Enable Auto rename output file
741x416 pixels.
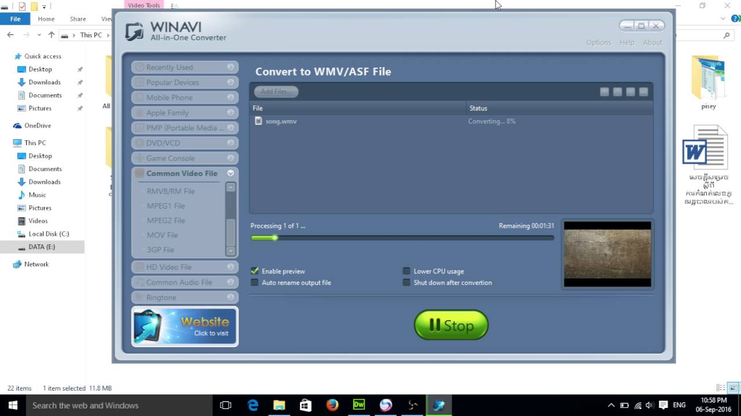pyautogui.click(x=255, y=283)
